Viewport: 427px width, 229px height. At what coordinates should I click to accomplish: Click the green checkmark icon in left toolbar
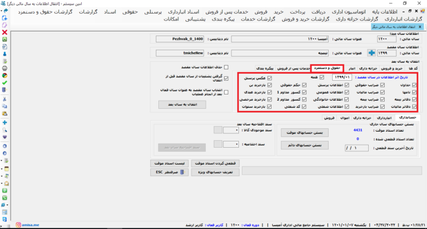pos(5,82)
